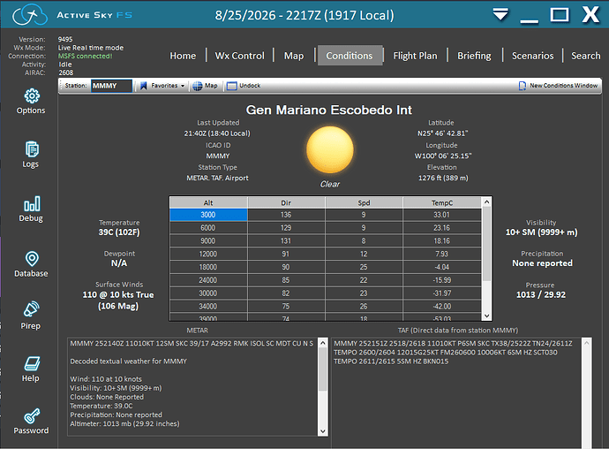The image size is (609, 449).
Task: Click the Gen Mariano Escobedo Int heading
Action: (329, 110)
